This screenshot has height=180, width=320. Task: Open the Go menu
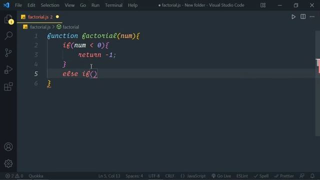83,5
